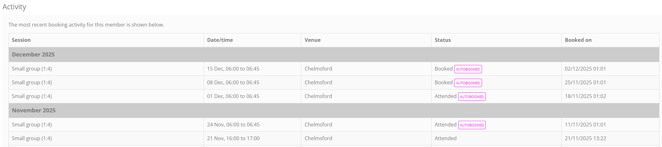Open the 15 Dec Small group session

point(32,69)
